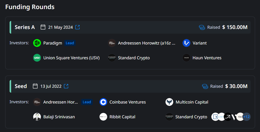
Task: Click the Paradigm investor logo
Action: 37,43
